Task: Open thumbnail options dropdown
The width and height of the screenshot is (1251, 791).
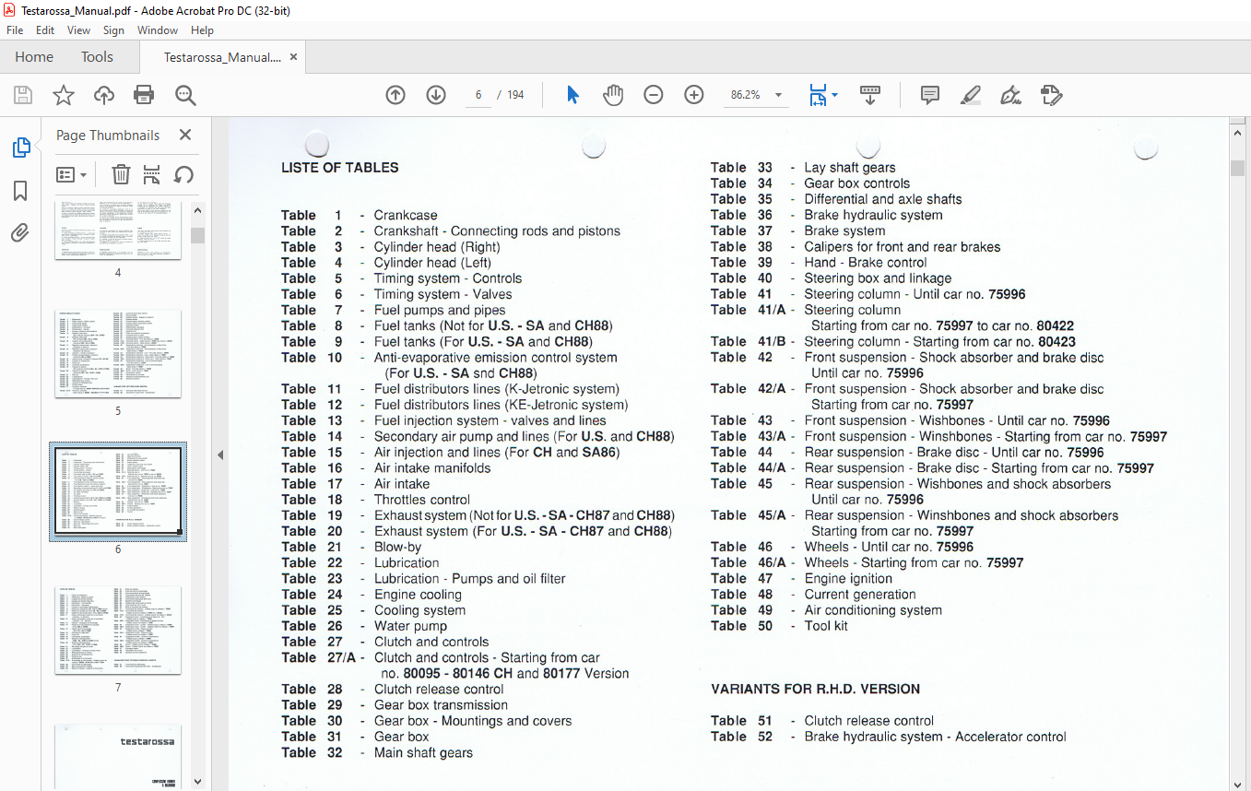Action: [x=72, y=174]
